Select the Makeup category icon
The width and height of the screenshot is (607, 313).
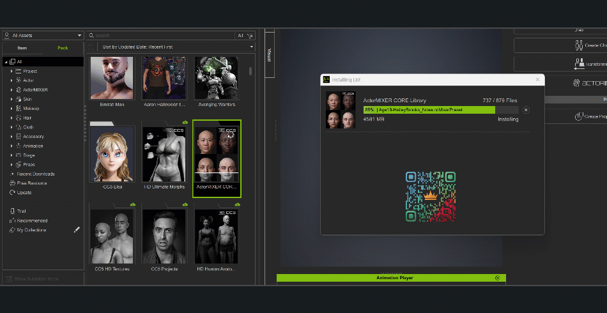point(18,109)
